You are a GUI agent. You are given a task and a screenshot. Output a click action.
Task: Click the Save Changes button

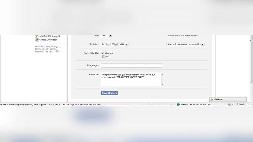point(109,93)
